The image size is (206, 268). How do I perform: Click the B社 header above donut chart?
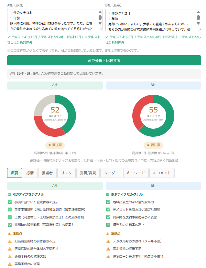point(153,85)
